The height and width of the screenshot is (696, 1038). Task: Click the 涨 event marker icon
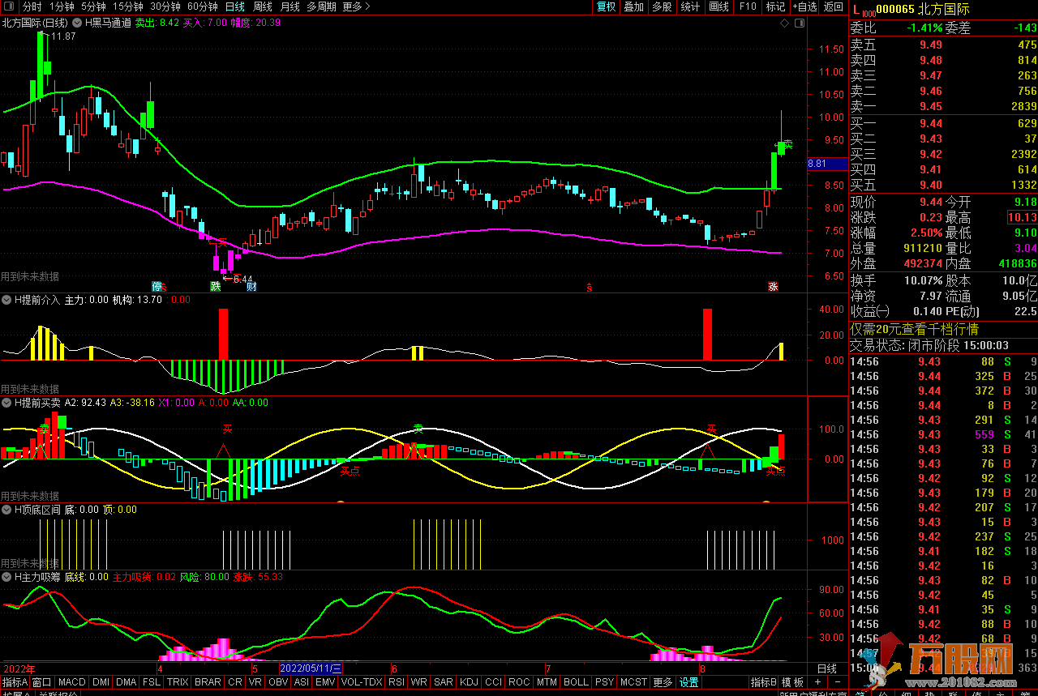(773, 286)
